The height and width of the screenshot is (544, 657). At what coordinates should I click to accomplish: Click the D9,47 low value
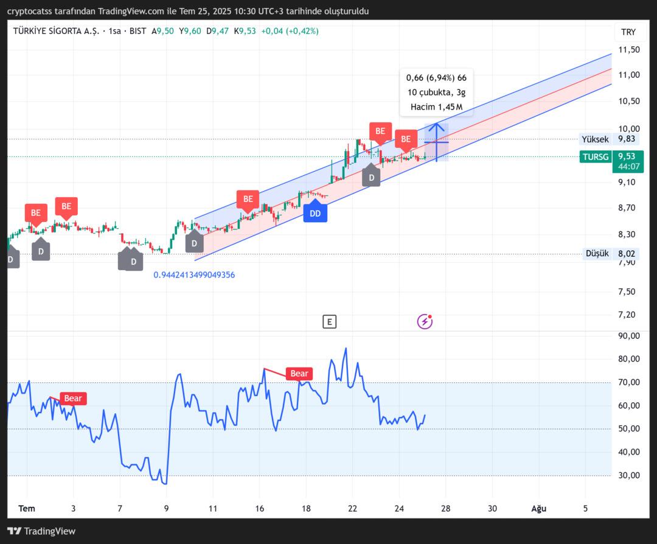coord(217,31)
